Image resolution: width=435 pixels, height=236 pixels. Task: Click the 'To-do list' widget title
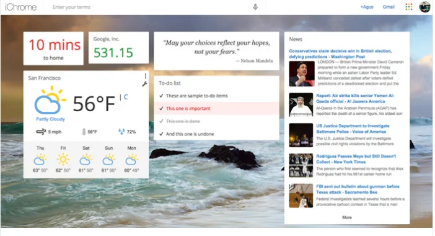[170, 83]
